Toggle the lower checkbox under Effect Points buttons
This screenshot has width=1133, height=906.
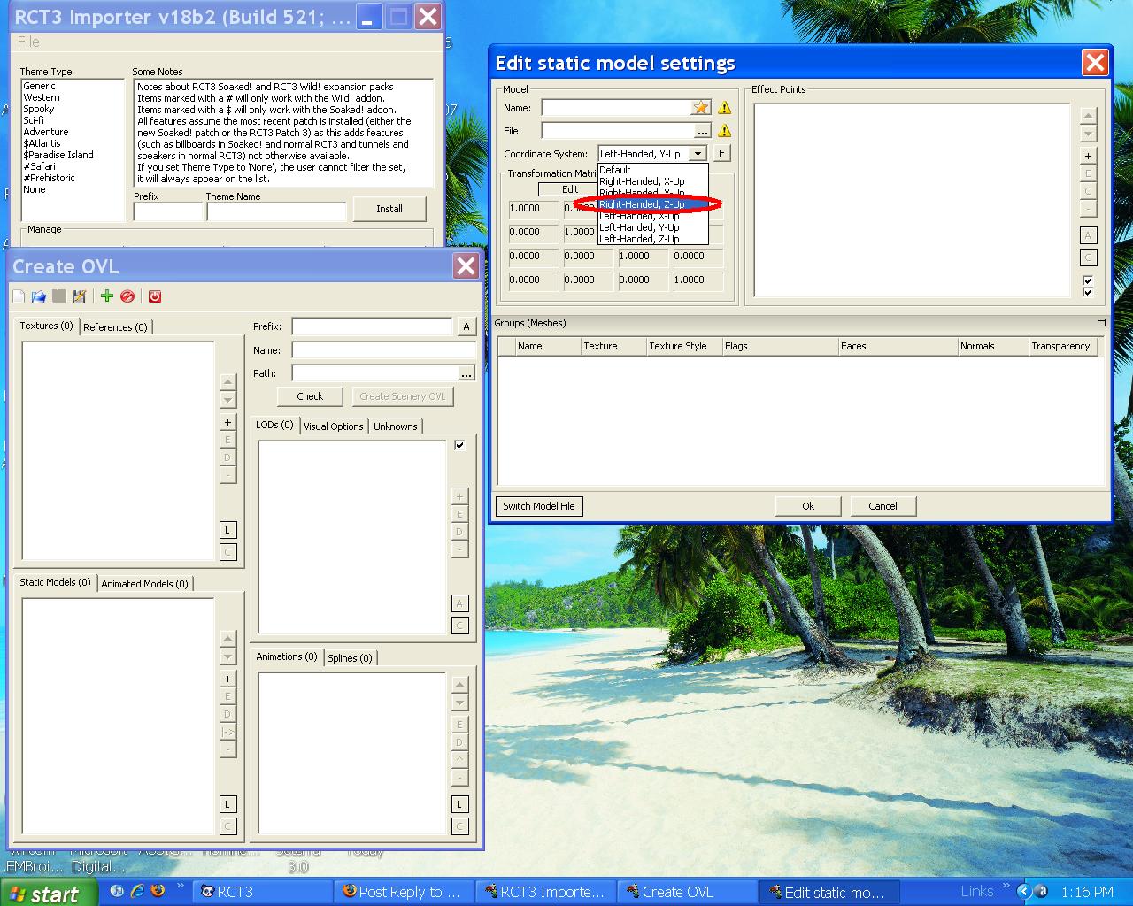(1088, 292)
